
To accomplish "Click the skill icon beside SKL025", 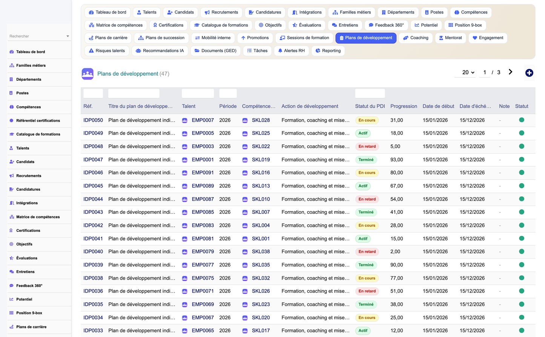I will pos(245,133).
